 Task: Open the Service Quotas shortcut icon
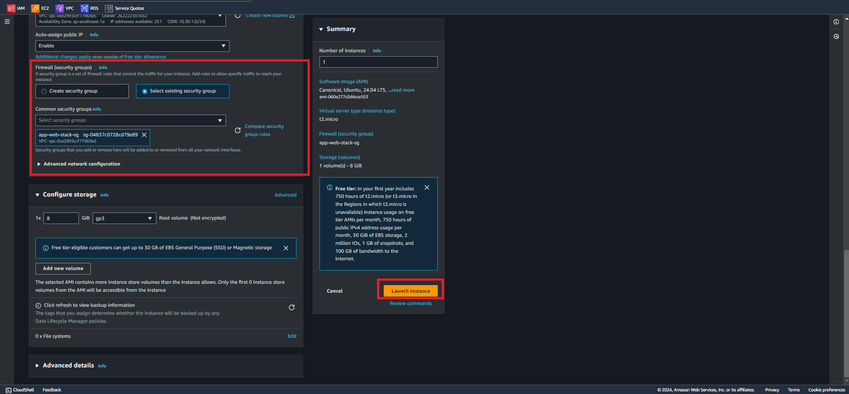click(109, 8)
